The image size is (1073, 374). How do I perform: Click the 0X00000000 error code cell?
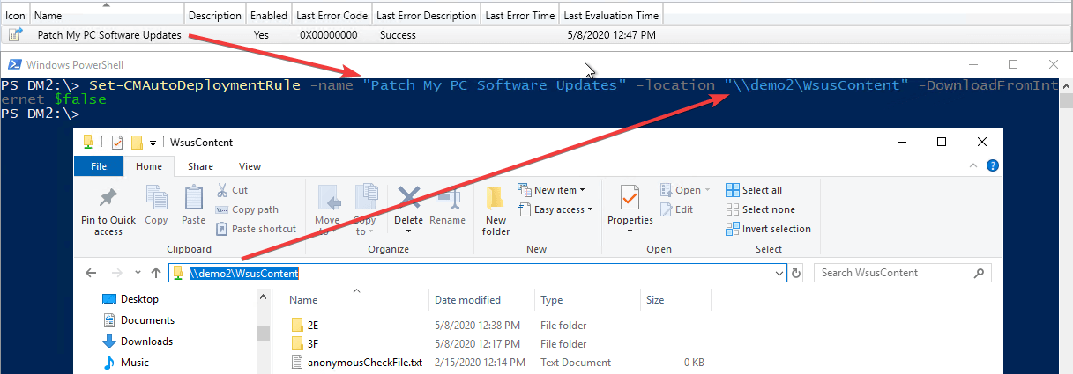click(328, 35)
